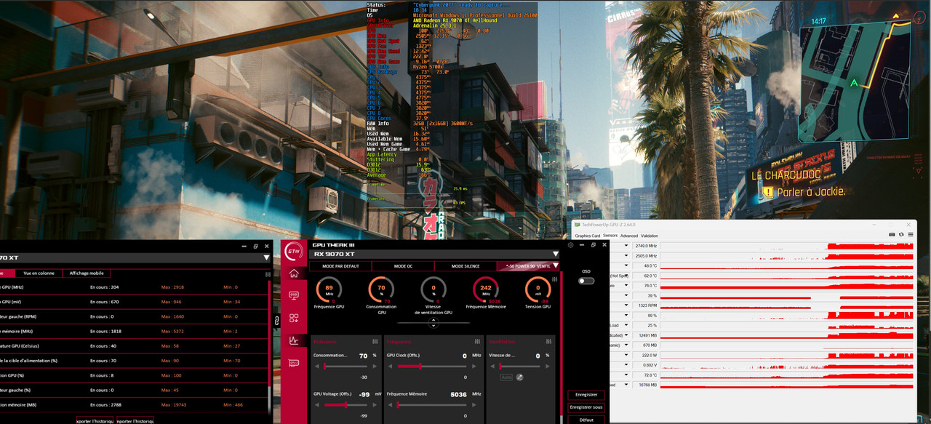Select the Mode par défaut profile
931x424 pixels.
click(340, 266)
